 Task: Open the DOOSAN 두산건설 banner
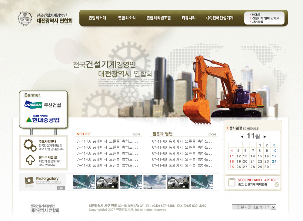[x=43, y=105]
